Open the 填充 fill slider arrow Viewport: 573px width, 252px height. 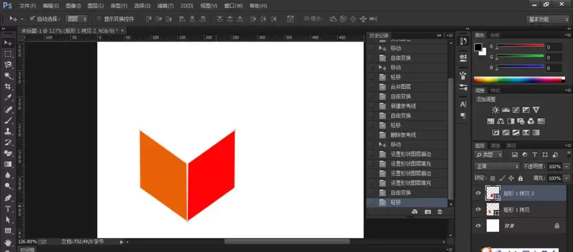pyautogui.click(x=566, y=178)
